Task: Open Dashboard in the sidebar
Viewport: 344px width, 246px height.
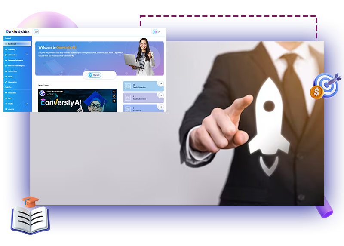Action: pos(17,44)
